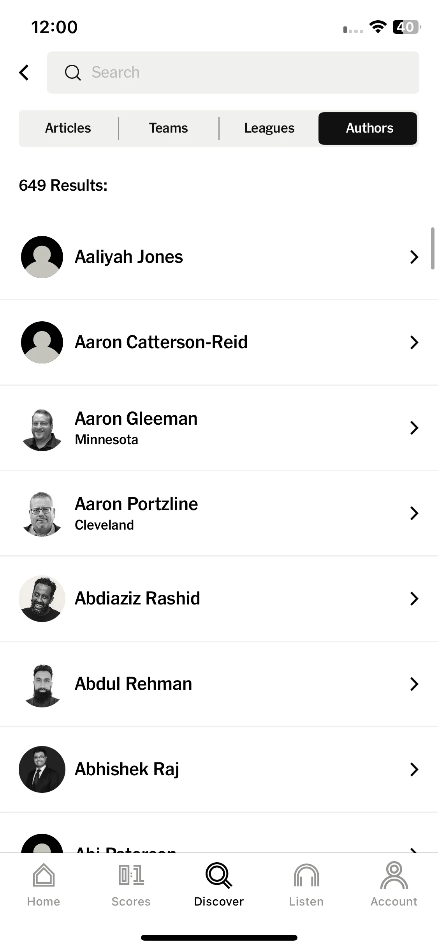Open Aaron Gleeman chevron arrow

coord(414,428)
